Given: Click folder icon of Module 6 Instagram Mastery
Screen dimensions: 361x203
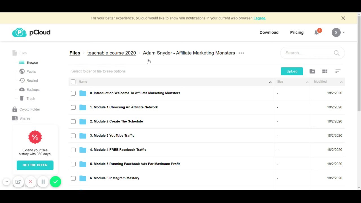Looking at the screenshot, I should 83,178.
